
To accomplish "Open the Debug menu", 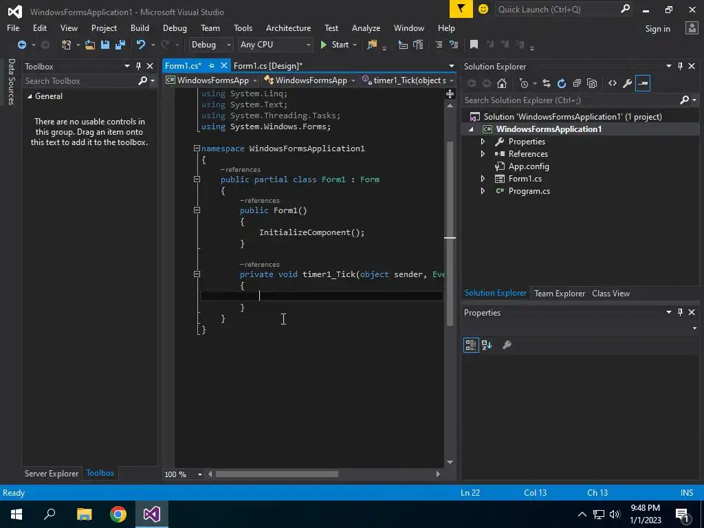I will tap(175, 27).
